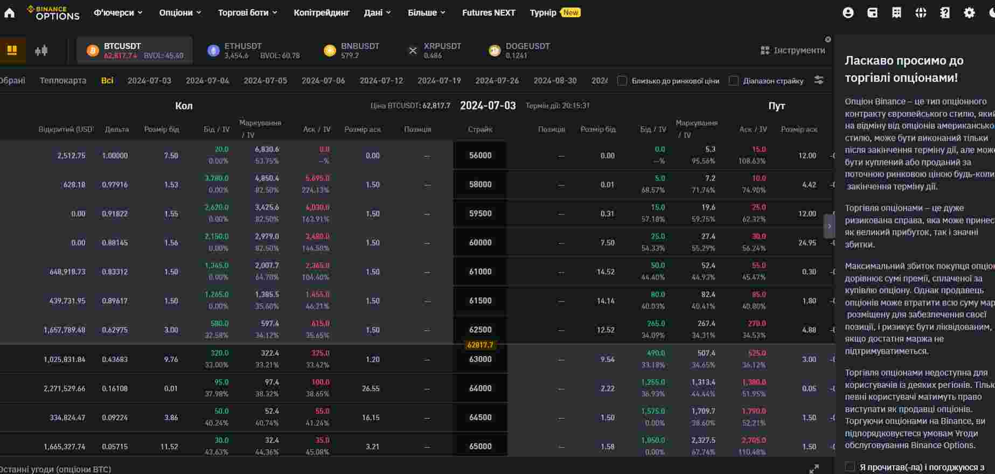Select the 2024-07-06 expiry tab
995x474 pixels.
tap(323, 80)
